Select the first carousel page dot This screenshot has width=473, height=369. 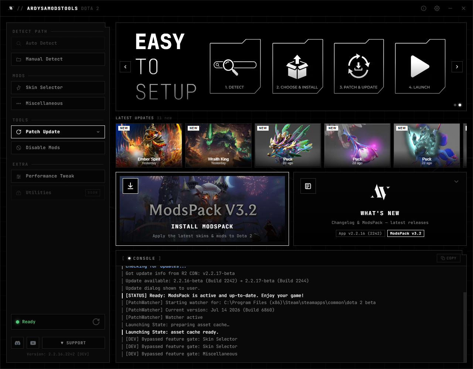coord(455,105)
